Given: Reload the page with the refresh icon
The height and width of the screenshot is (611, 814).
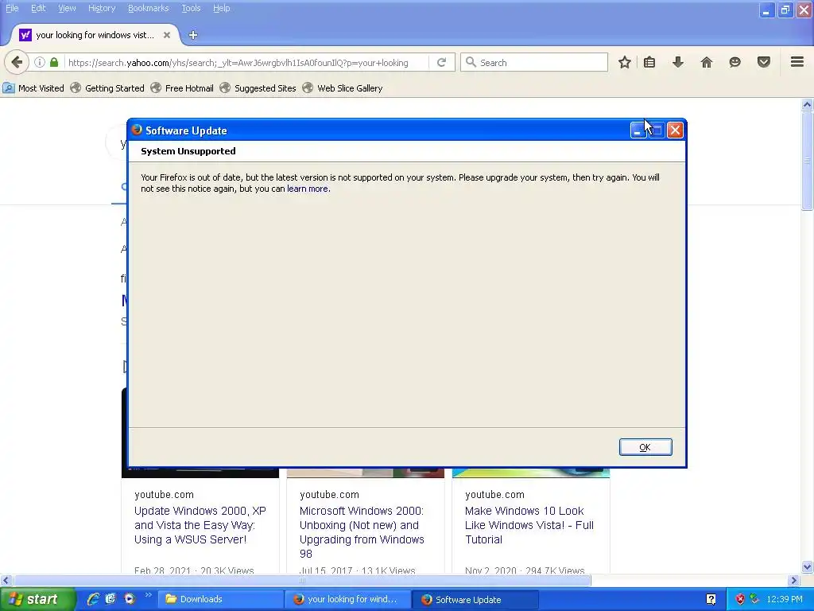Looking at the screenshot, I should pos(442,62).
